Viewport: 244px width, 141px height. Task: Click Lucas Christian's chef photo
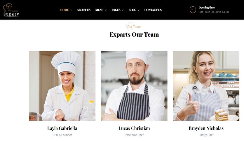coord(134,86)
